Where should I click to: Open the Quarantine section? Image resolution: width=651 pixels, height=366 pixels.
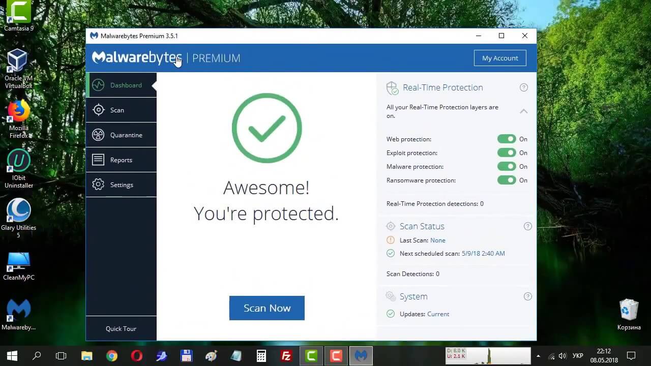[x=121, y=135]
